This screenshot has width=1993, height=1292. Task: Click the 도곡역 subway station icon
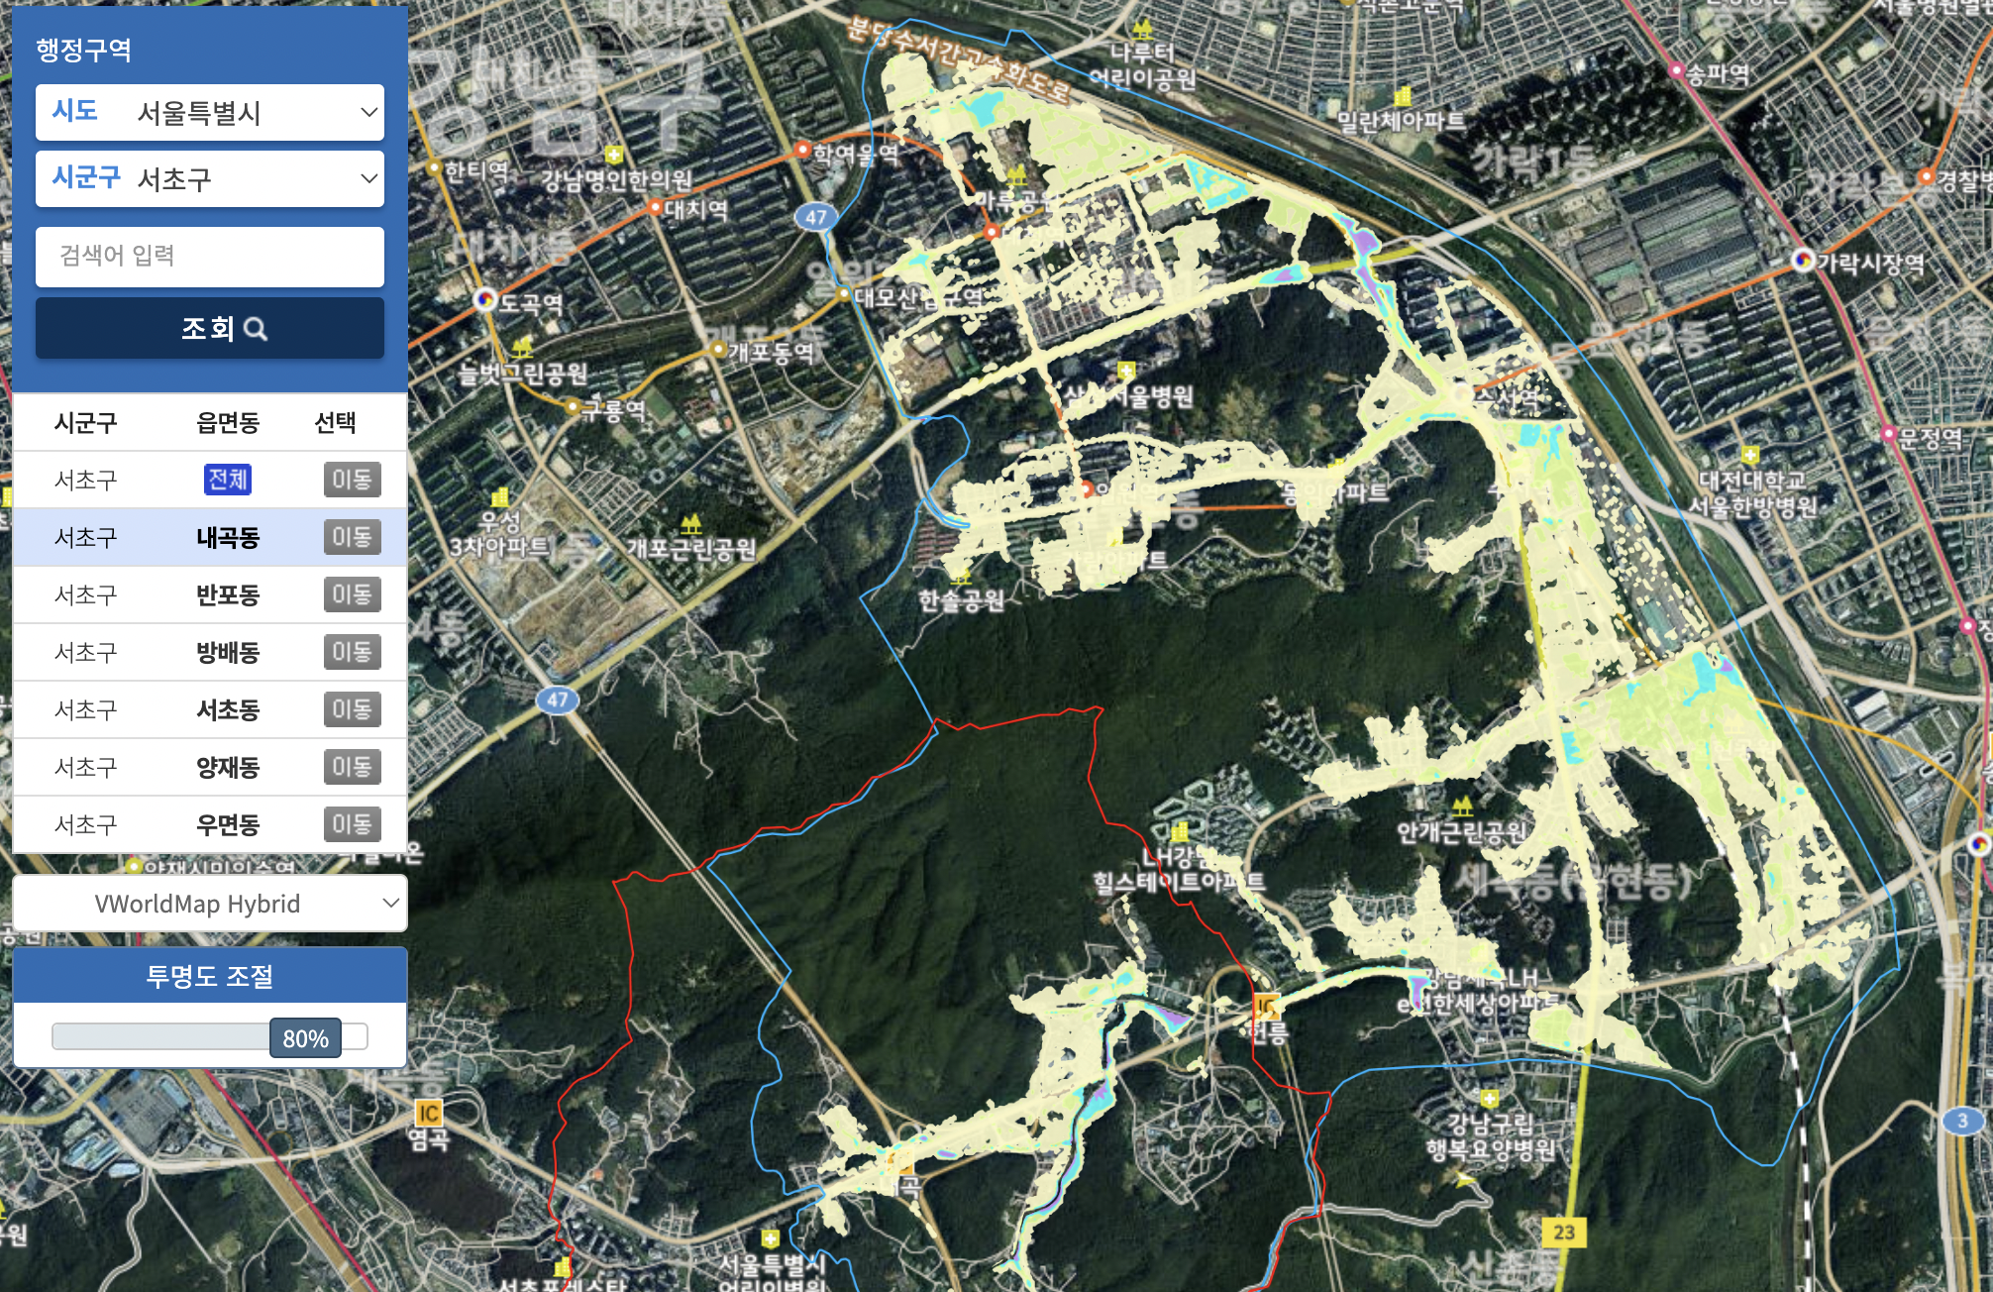[485, 298]
